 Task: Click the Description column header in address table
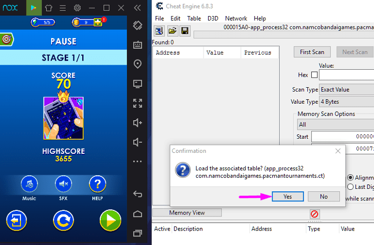[211, 229]
